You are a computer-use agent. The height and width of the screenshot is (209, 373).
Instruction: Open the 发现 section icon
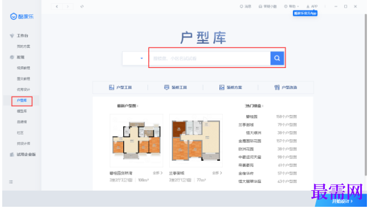click(12, 57)
